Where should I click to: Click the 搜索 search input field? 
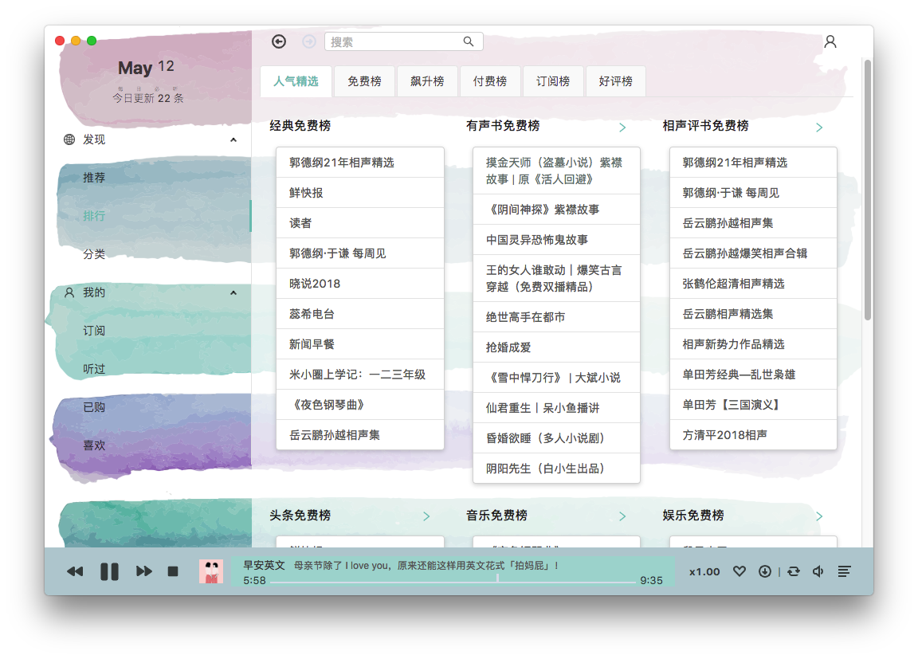click(403, 41)
